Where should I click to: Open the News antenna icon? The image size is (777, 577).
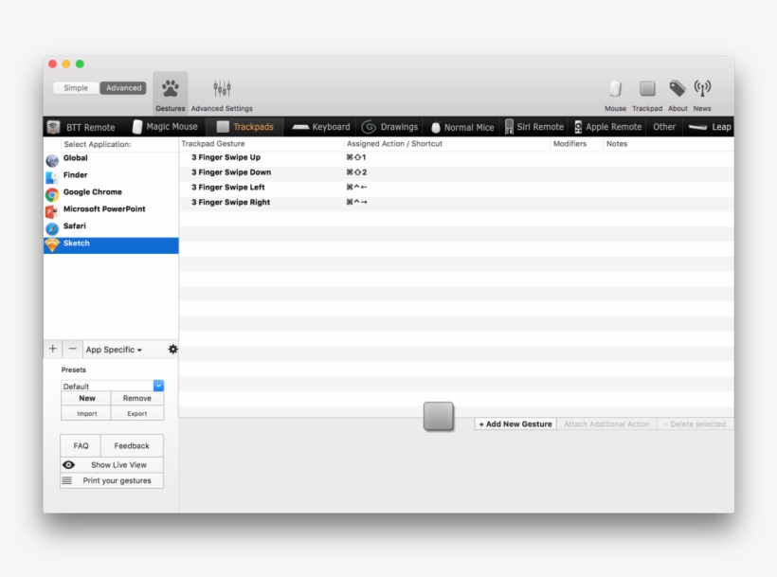click(x=702, y=89)
